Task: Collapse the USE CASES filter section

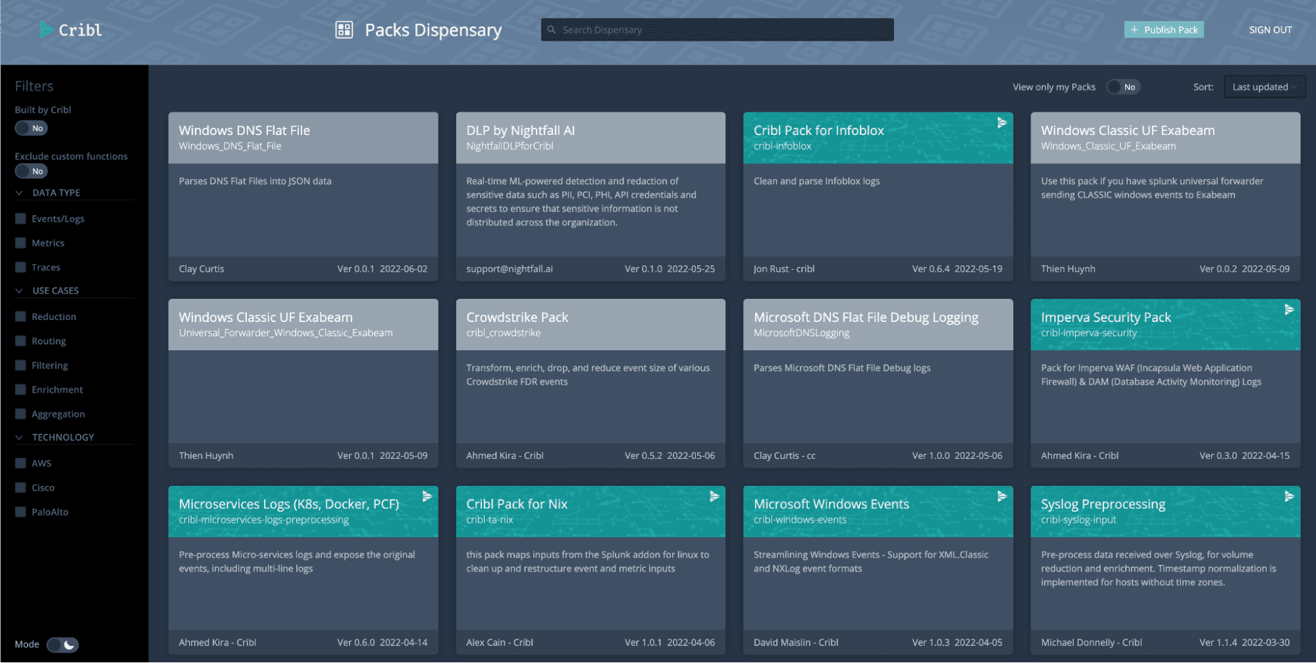Action: pyautogui.click(x=19, y=290)
